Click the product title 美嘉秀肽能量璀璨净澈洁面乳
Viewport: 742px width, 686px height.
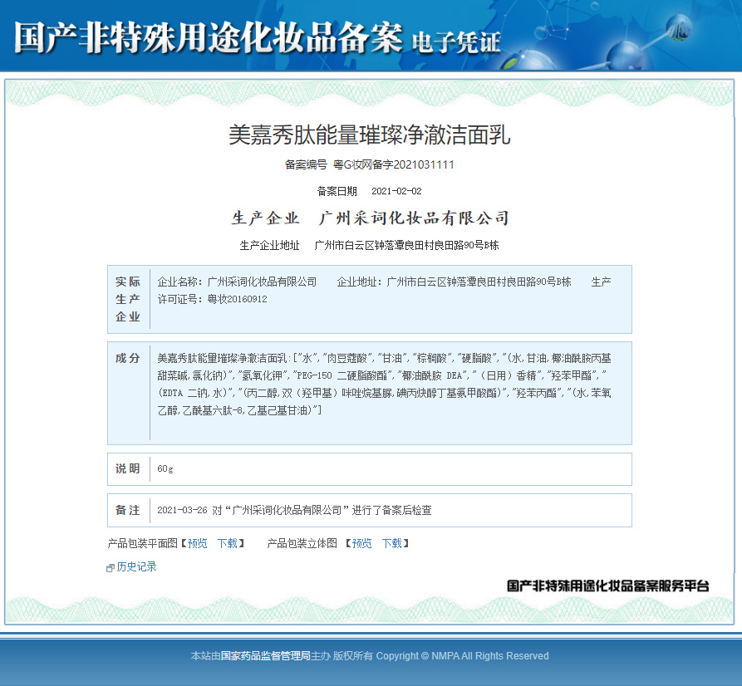click(x=370, y=135)
